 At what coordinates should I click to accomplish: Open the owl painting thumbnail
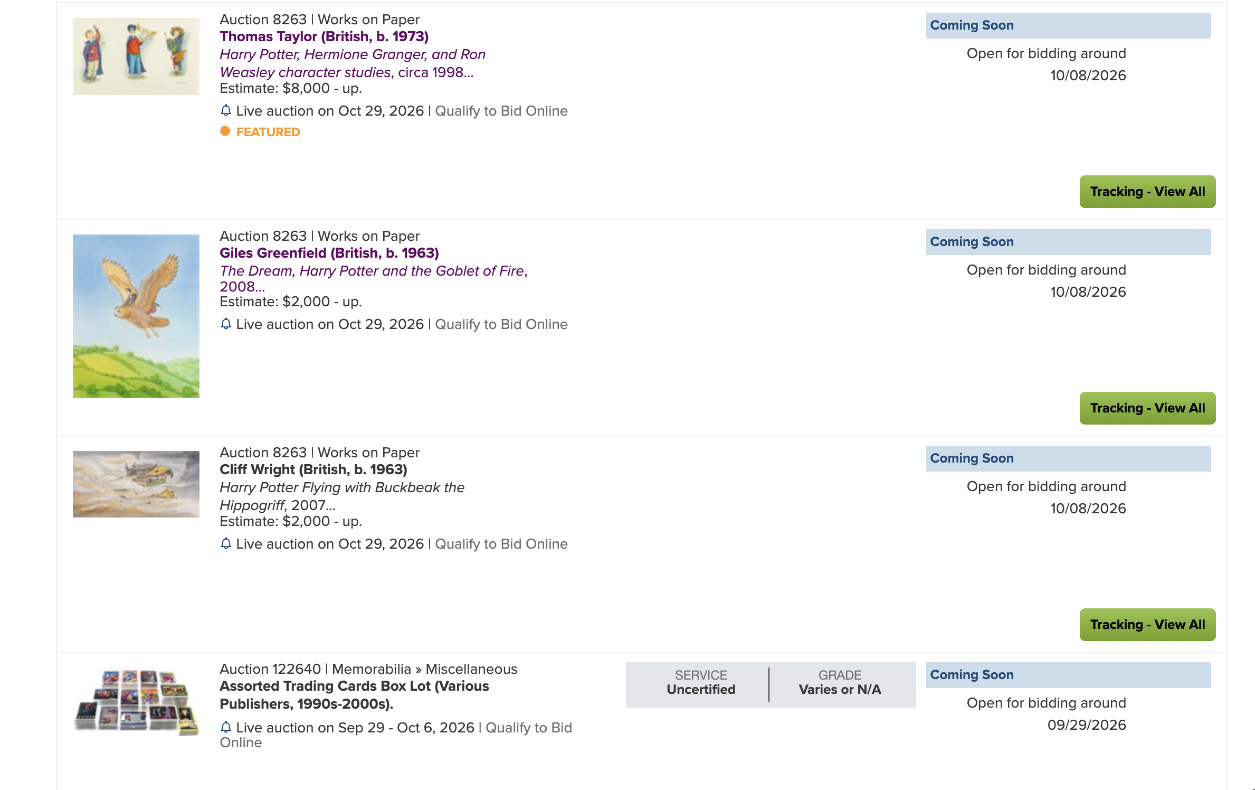(x=136, y=316)
